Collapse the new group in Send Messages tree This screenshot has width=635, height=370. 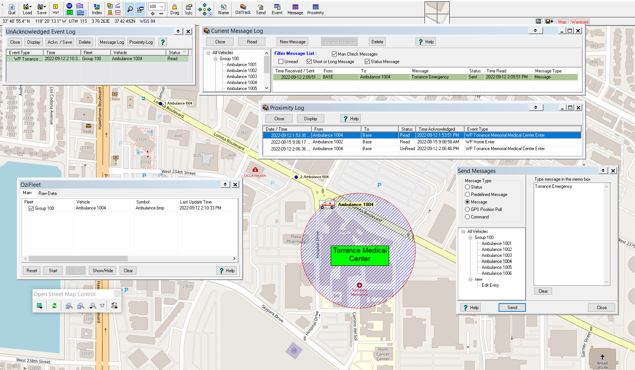click(471, 279)
